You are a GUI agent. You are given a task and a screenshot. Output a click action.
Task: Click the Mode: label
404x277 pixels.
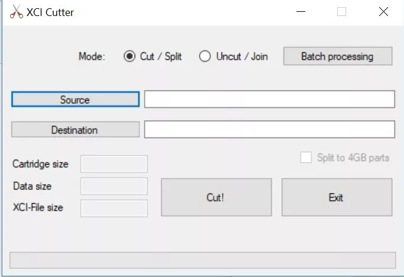coord(92,57)
